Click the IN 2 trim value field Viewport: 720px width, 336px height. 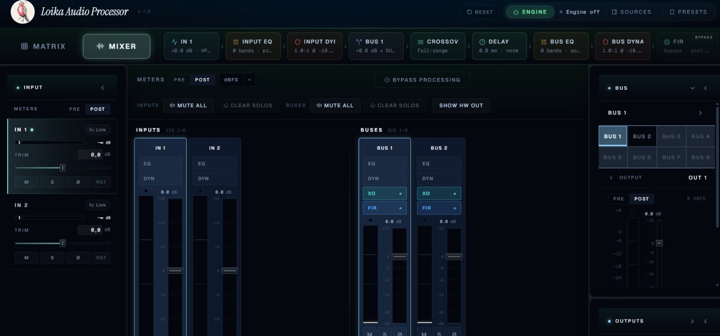(x=90, y=230)
